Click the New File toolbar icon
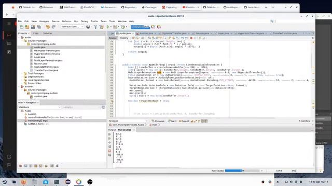The image size is (332, 186). (21, 27)
